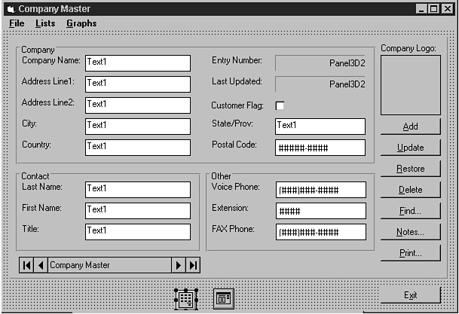
Task: Go to previous record in data control
Action: [41, 265]
